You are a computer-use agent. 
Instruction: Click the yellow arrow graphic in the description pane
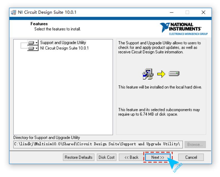click(x=161, y=74)
